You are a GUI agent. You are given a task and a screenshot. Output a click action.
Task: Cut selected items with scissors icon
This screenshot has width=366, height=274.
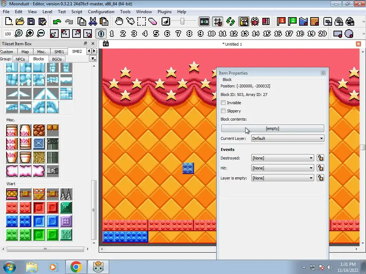click(x=93, y=21)
